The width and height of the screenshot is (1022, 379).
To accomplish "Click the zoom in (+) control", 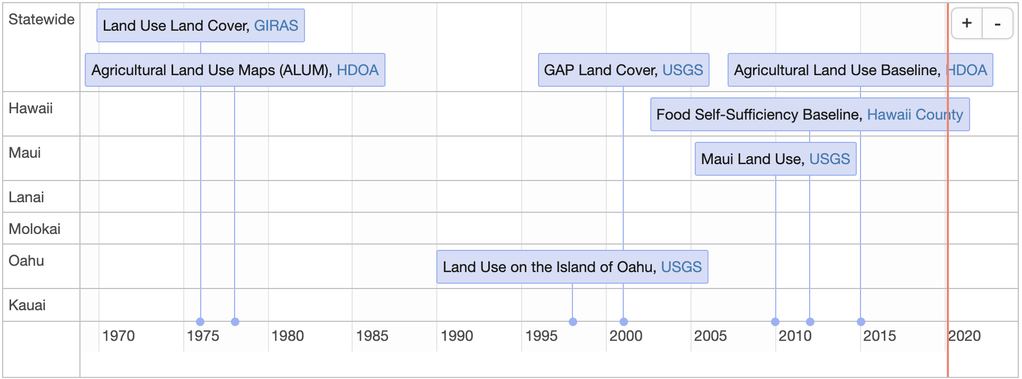I will (x=966, y=23).
